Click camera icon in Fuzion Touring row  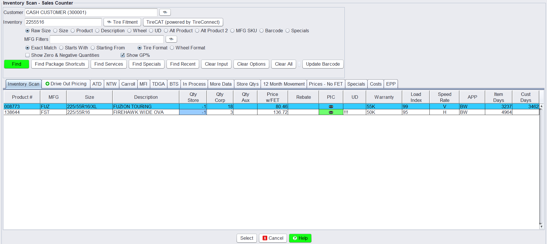(x=331, y=106)
